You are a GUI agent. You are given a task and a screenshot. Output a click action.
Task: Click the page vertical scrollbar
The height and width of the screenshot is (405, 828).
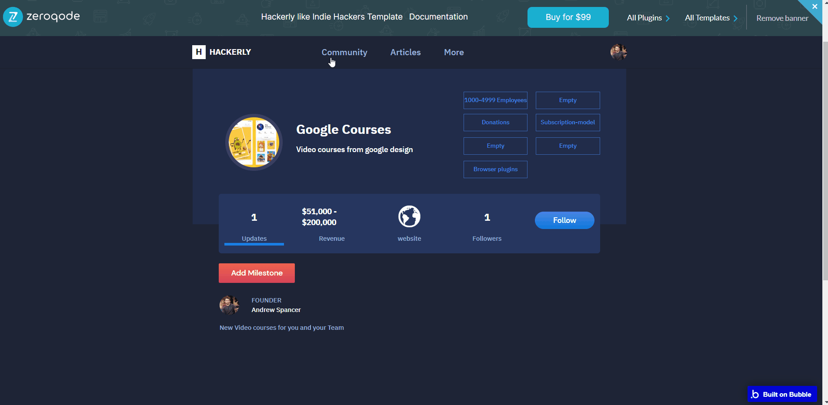click(x=825, y=161)
